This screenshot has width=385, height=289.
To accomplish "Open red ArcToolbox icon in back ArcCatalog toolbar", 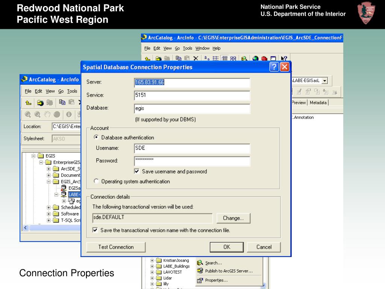I will 264,58.
